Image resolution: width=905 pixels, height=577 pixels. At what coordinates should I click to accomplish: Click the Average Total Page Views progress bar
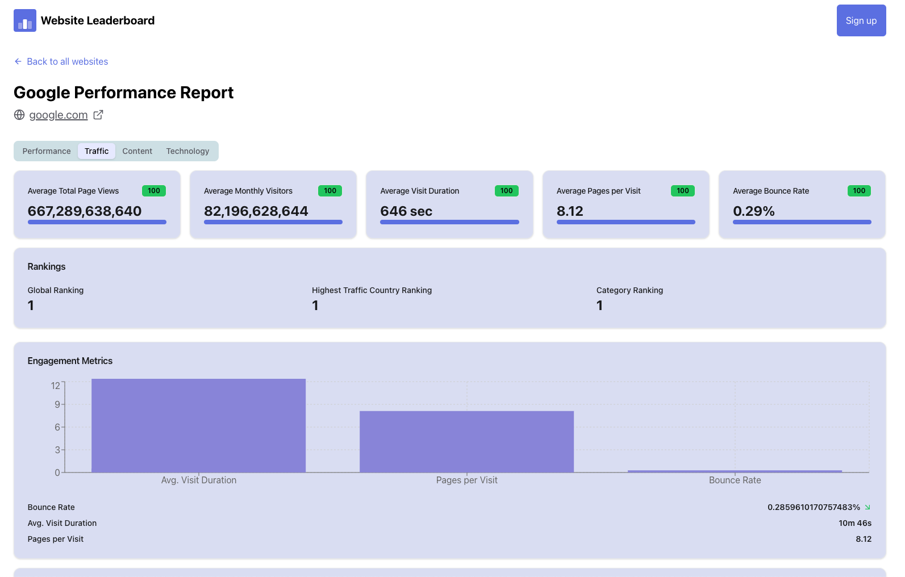(x=97, y=222)
